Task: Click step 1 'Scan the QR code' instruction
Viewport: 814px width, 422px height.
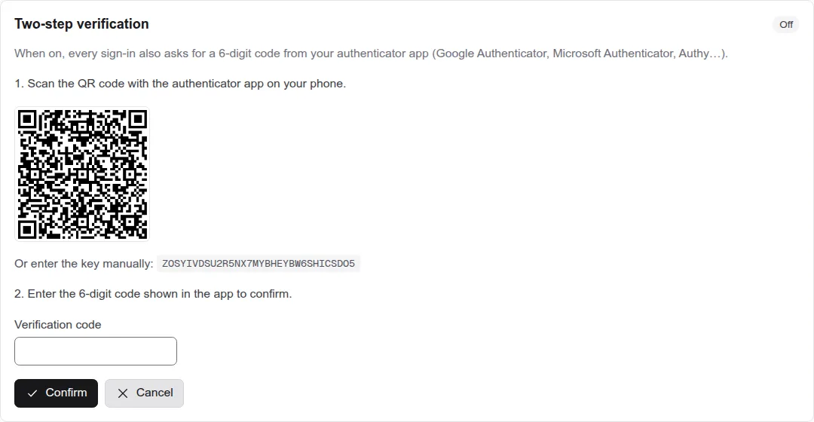Action: (x=180, y=84)
